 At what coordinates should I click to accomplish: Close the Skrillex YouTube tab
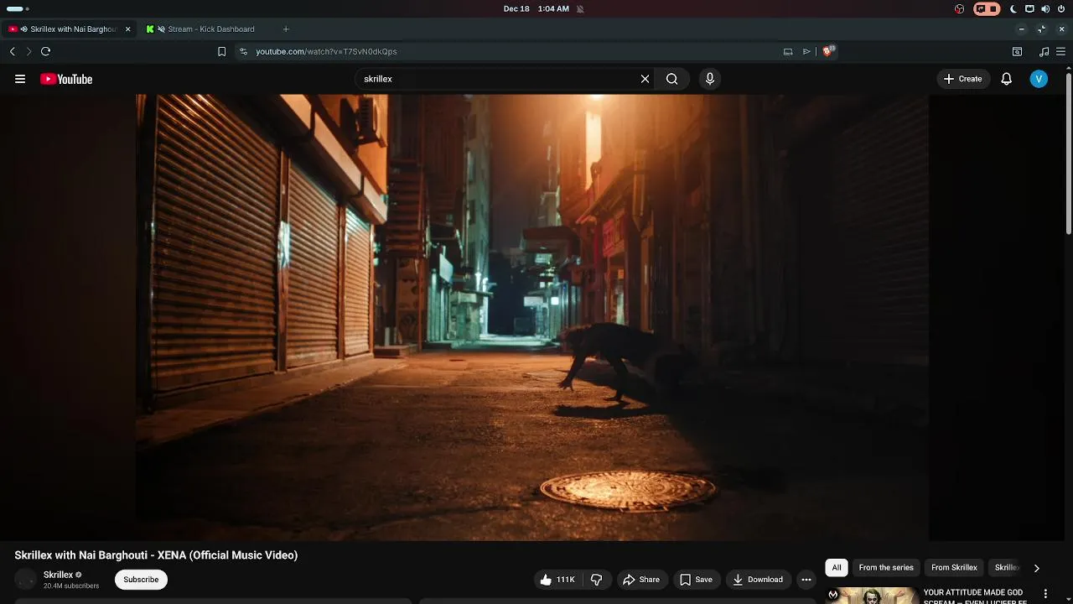coord(127,29)
